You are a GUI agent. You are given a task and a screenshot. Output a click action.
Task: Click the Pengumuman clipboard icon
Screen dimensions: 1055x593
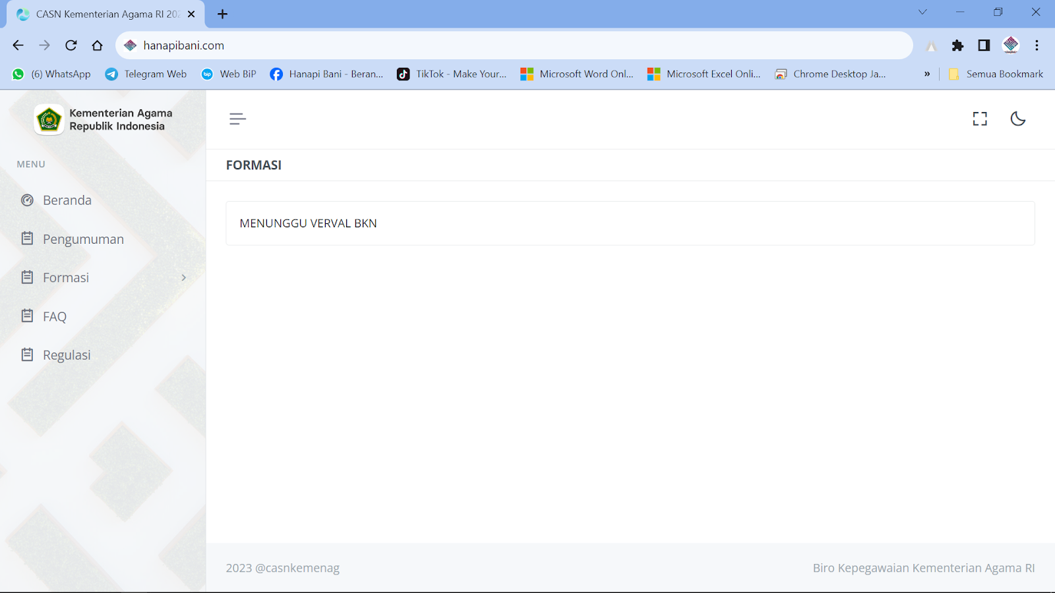(x=27, y=239)
